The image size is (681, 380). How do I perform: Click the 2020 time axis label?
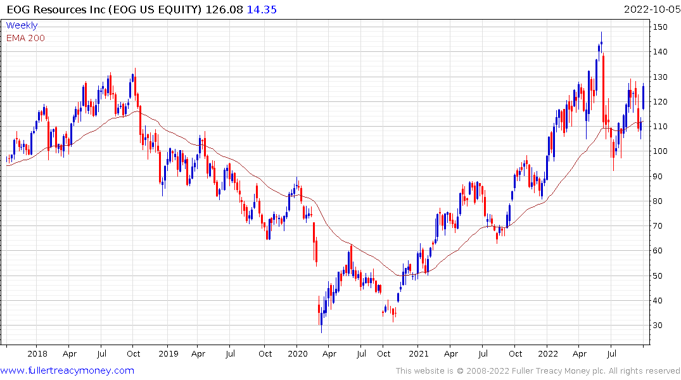(x=298, y=353)
